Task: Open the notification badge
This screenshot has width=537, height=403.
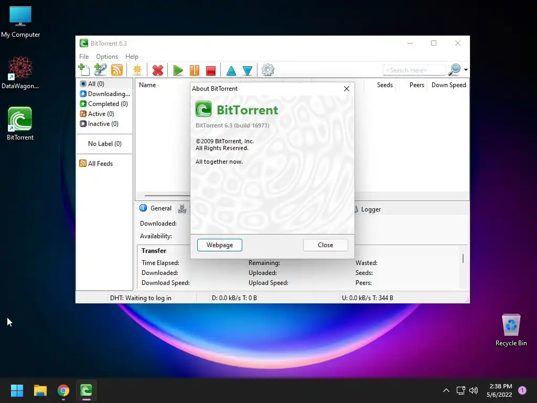Action: pos(522,390)
